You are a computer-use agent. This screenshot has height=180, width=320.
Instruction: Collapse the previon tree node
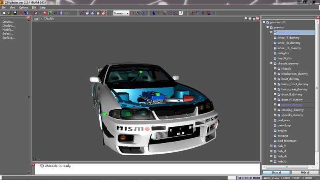click(x=268, y=27)
